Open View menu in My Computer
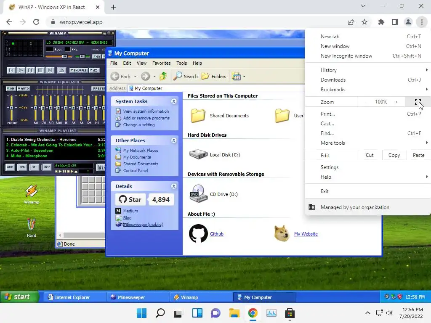The image size is (431, 323). click(141, 63)
